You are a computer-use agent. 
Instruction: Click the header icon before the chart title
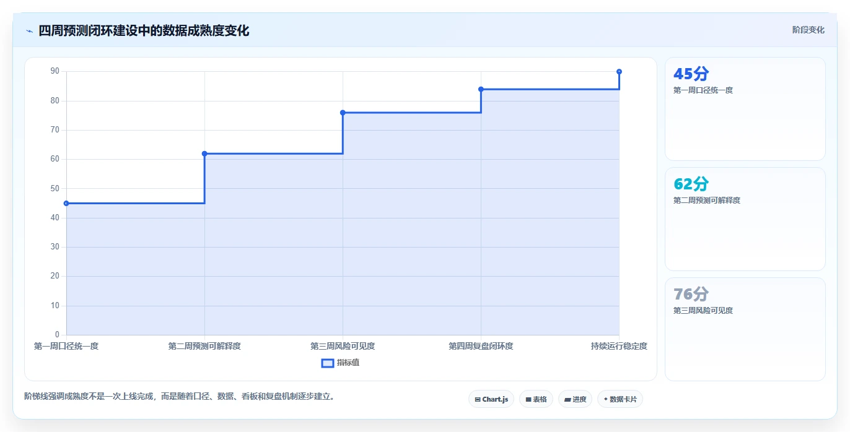point(29,30)
